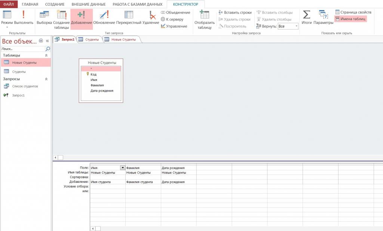Collapse the Запросы group
Viewport: 383px width, 231px height.
(46, 79)
